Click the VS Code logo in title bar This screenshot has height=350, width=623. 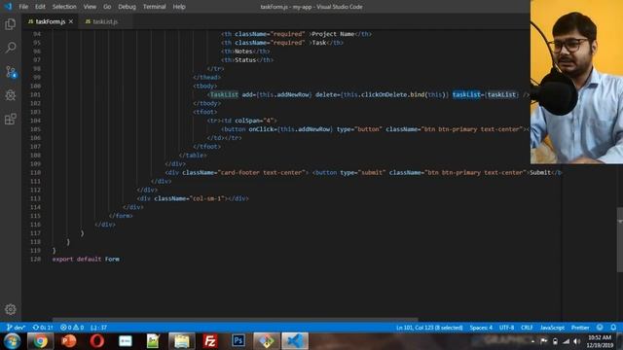pos(8,7)
